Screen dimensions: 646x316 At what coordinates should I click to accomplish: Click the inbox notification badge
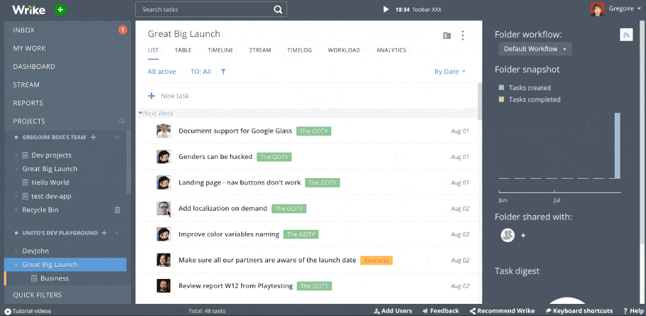click(122, 29)
